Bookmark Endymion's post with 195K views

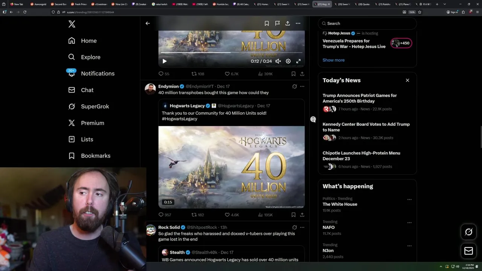(x=293, y=215)
